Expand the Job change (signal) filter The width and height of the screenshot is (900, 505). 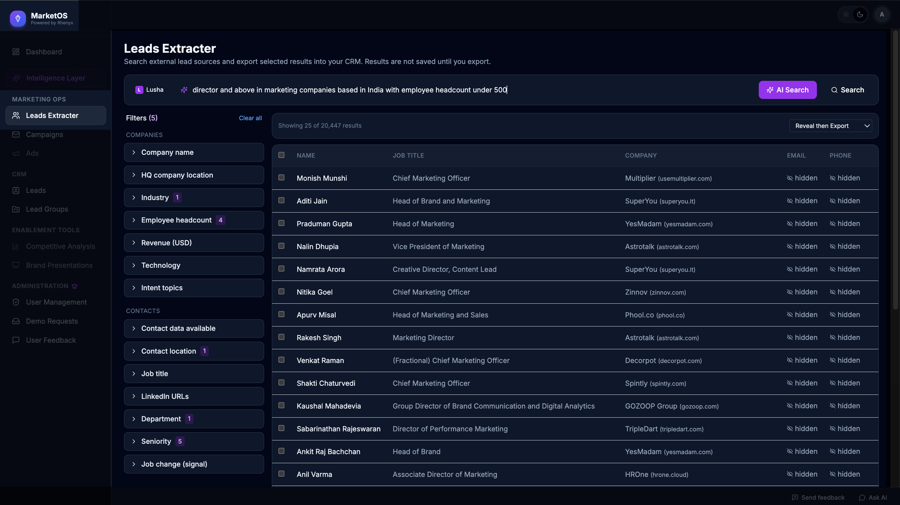pos(194,464)
